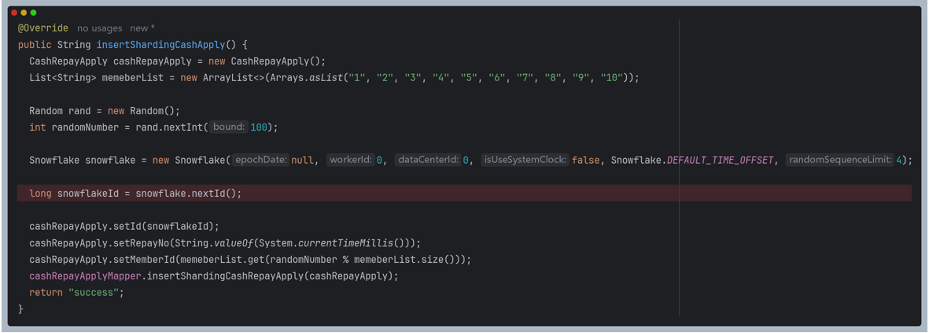Click the "randomSequenceLimit:" parameter inlay hint
The image size is (929, 333).
(839, 160)
